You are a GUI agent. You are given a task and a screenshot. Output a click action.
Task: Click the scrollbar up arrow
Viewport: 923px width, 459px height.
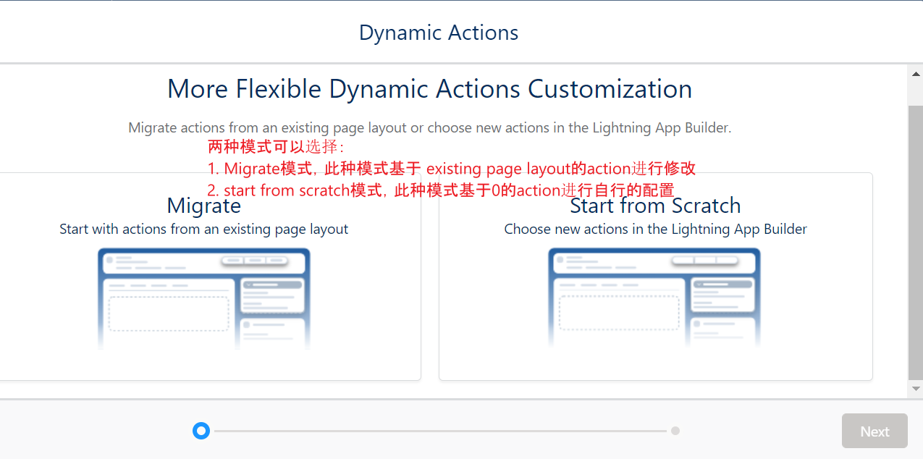pyautogui.click(x=916, y=74)
